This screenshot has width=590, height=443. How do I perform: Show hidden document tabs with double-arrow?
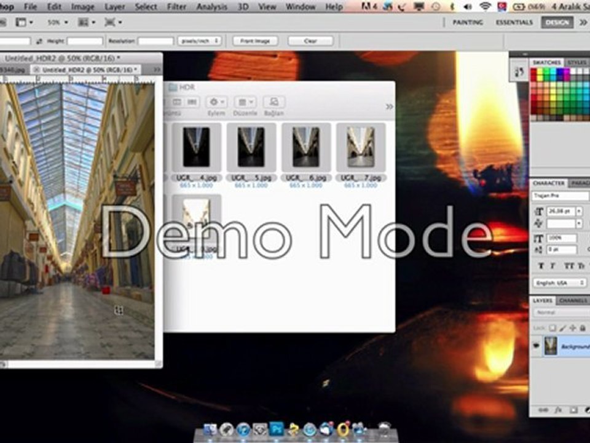click(157, 70)
